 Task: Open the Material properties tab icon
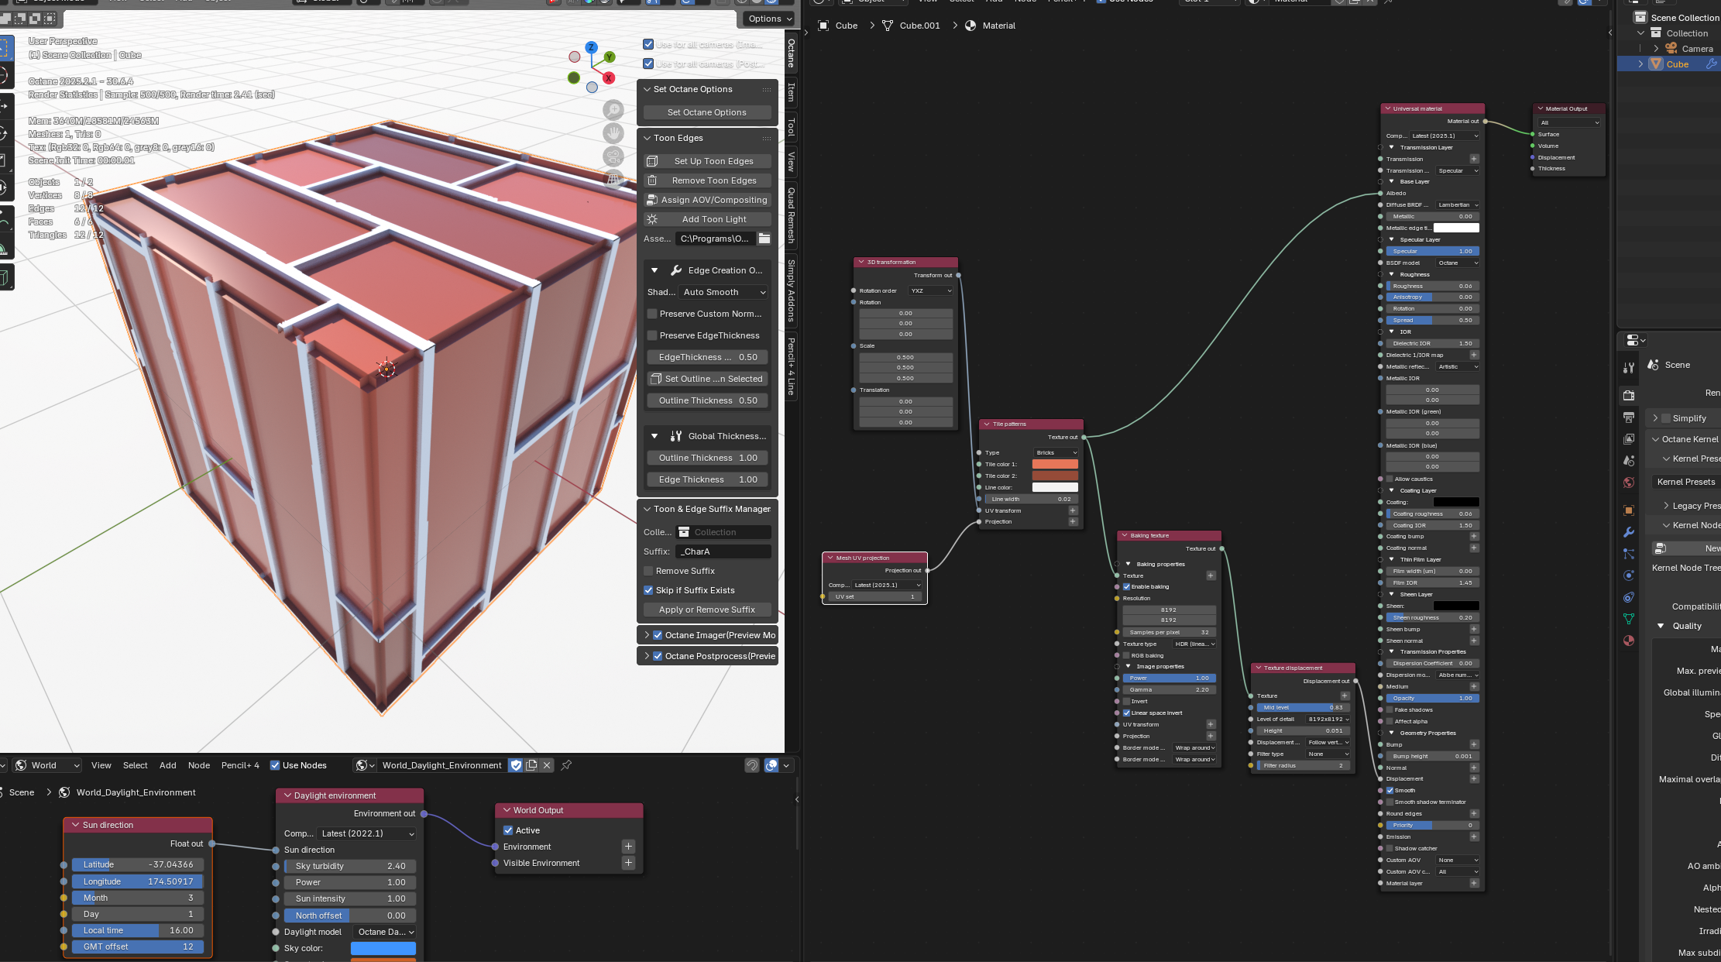1629,641
